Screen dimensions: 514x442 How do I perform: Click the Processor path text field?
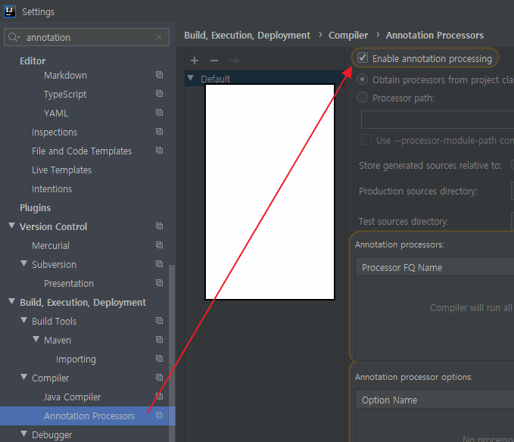tap(438, 120)
